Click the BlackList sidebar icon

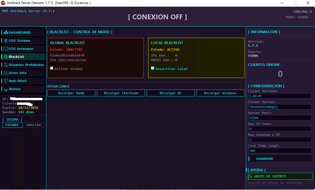(6, 57)
